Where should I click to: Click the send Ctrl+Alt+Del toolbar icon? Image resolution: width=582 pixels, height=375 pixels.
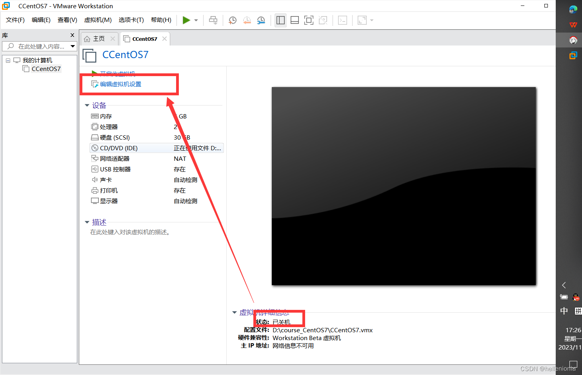pyautogui.click(x=213, y=20)
